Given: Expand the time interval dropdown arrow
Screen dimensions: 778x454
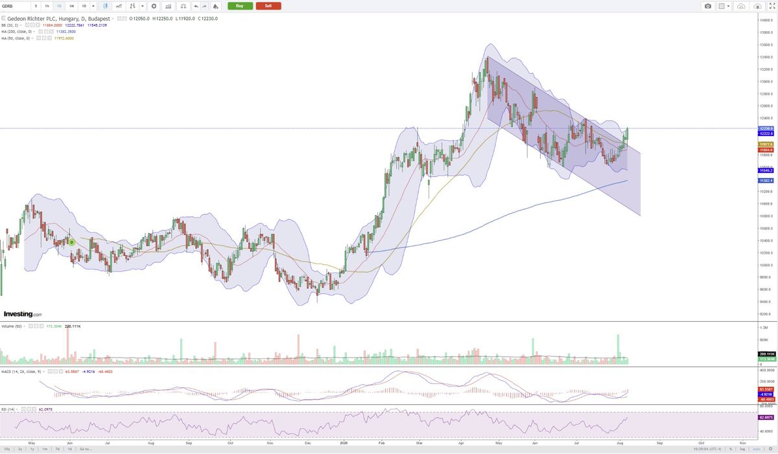Looking at the screenshot, I should pyautogui.click(x=93, y=6).
